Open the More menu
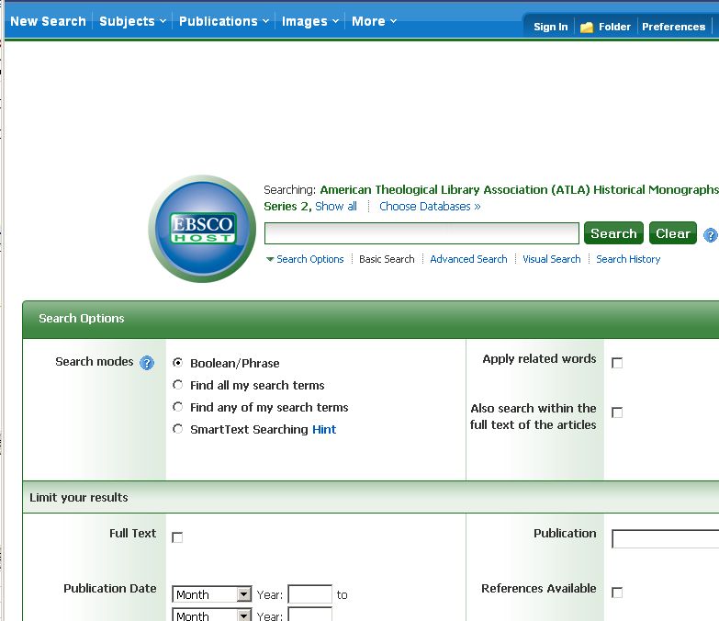 pyautogui.click(x=374, y=21)
